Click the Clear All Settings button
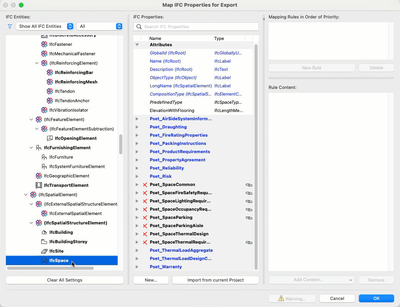 [x=65, y=280]
